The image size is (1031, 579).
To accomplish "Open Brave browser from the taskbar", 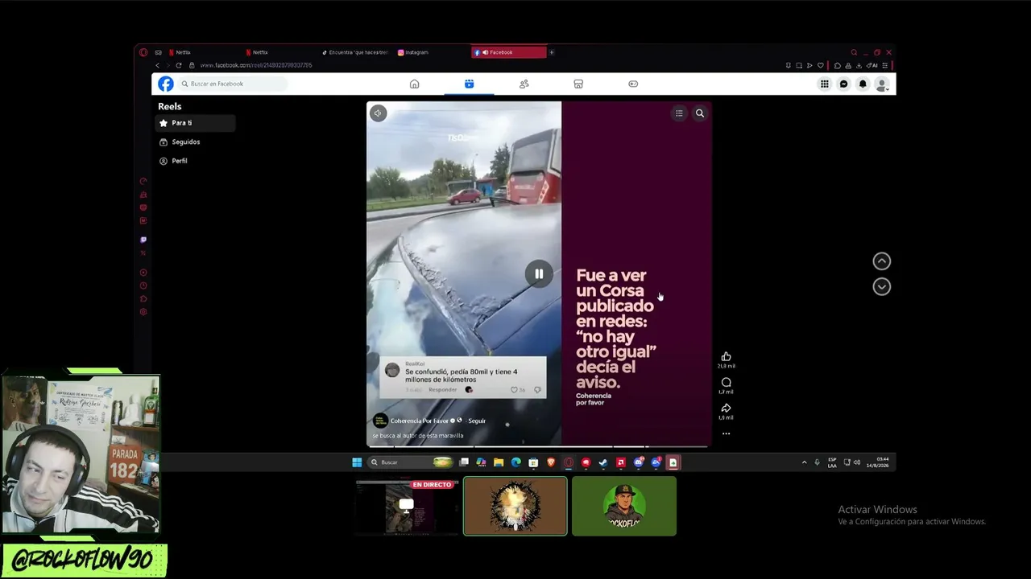I will point(551,462).
